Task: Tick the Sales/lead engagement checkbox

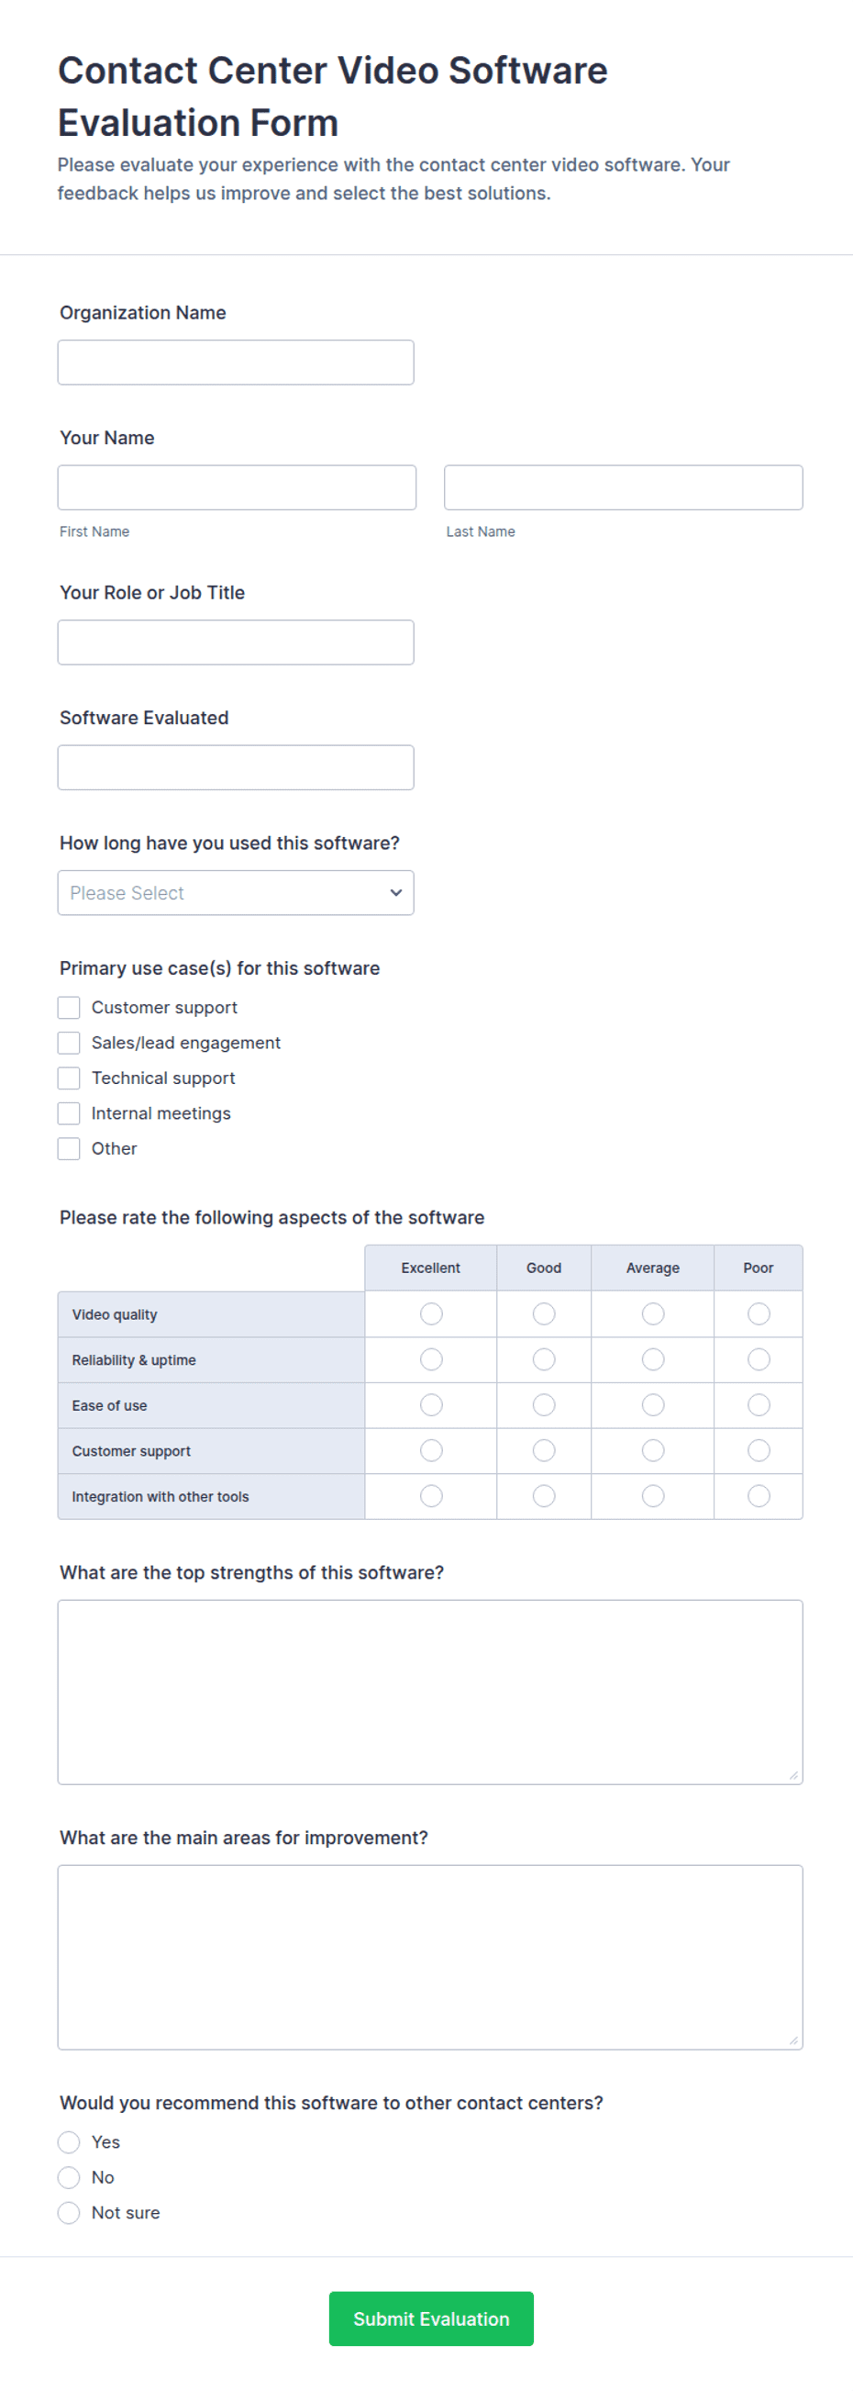Action: click(69, 1044)
